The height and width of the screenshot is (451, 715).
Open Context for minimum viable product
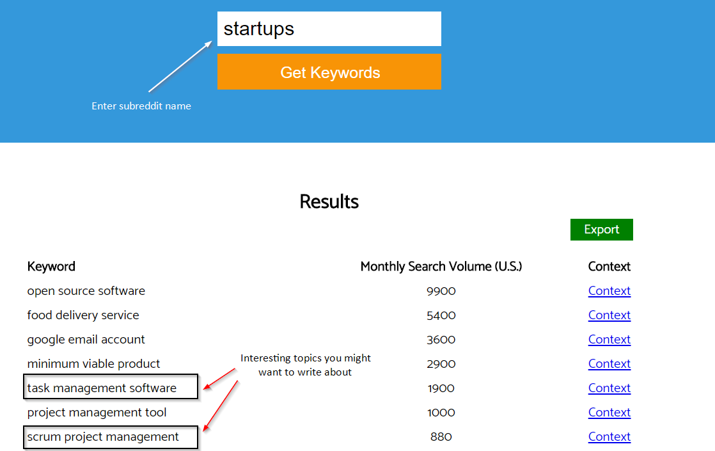coord(608,363)
